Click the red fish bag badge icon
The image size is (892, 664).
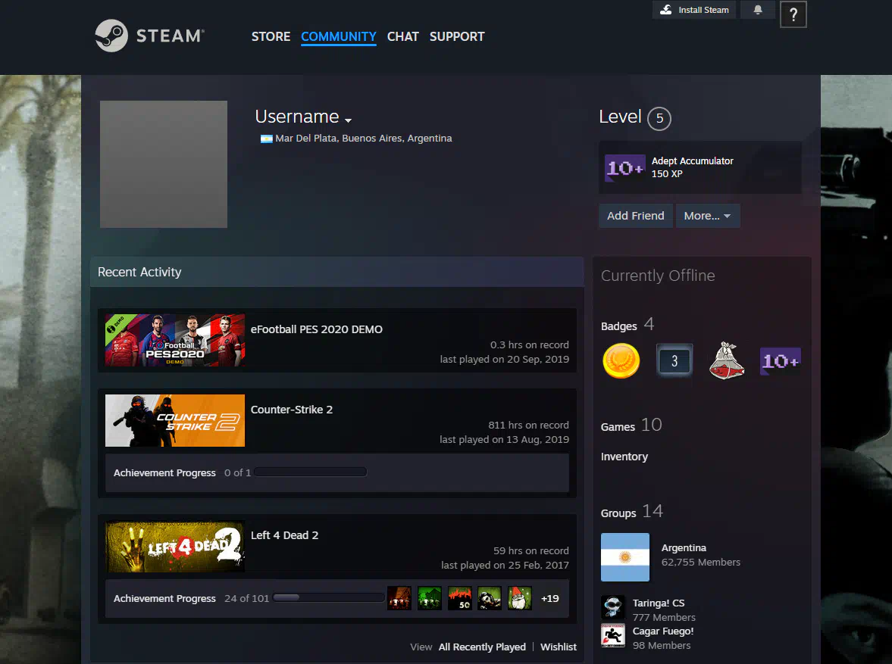click(x=727, y=360)
